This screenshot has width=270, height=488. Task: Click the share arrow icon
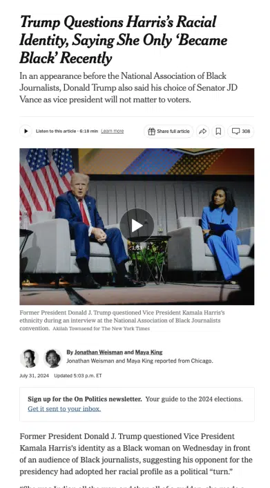pos(202,132)
